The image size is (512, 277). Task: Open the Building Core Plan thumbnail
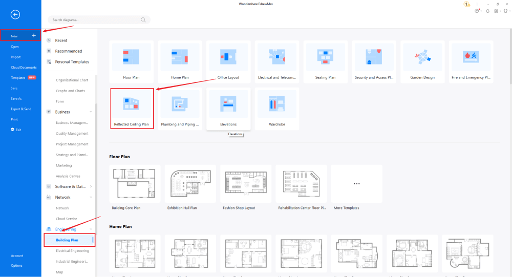click(135, 183)
